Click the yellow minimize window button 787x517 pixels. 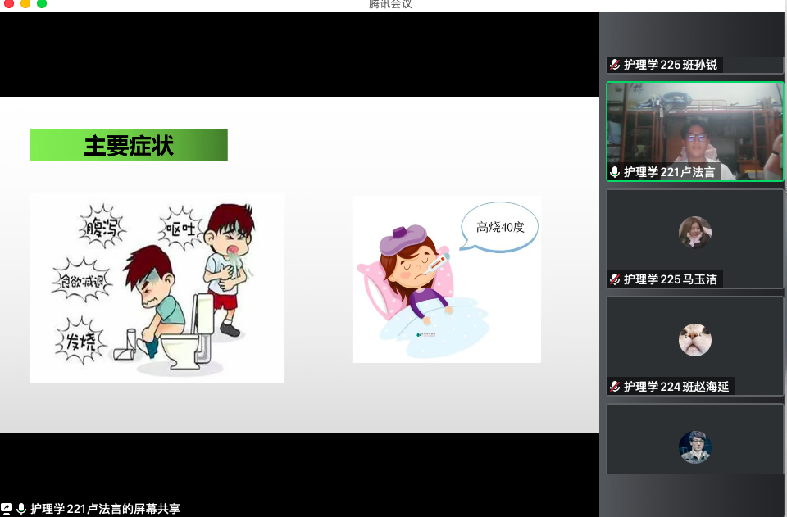pyautogui.click(x=25, y=4)
